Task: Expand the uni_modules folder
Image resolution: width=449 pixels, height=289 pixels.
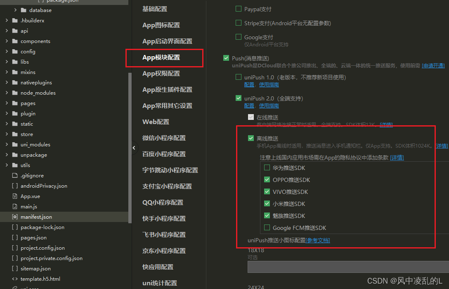Action: pos(6,144)
